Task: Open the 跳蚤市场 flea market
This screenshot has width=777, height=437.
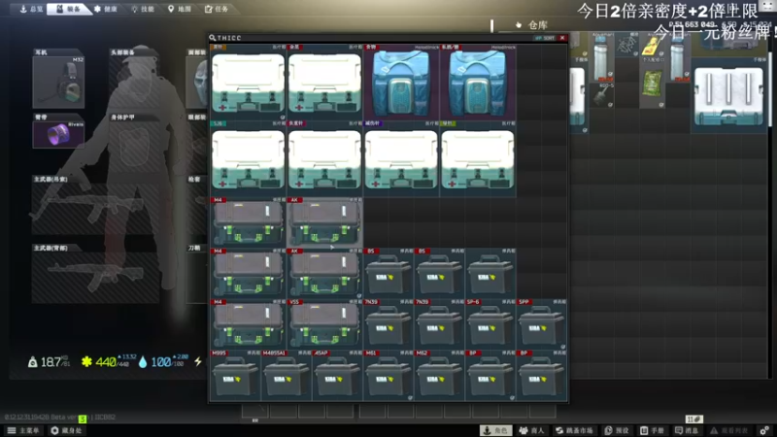Action: tap(574, 430)
